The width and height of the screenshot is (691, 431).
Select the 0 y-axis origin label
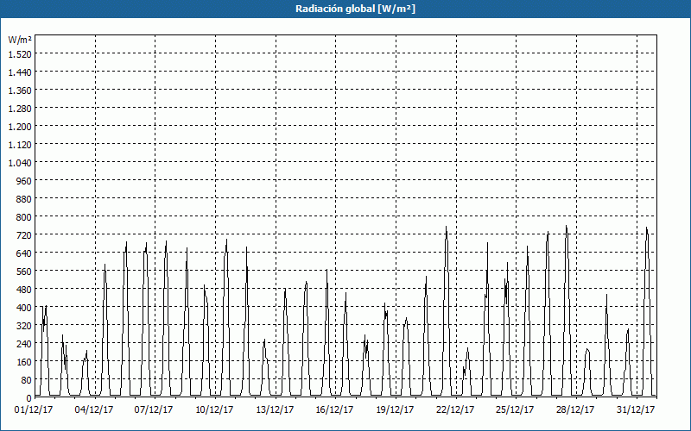point(29,398)
